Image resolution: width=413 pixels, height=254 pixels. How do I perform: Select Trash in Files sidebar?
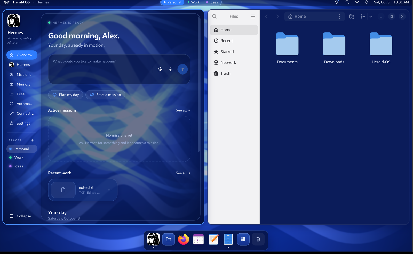pyautogui.click(x=234, y=73)
